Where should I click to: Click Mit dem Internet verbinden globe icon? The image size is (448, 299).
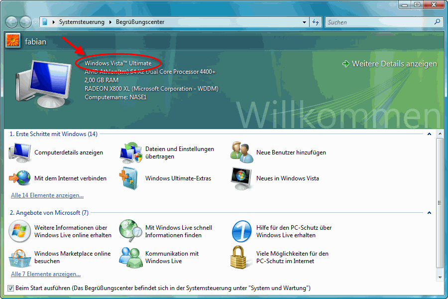pos(19,178)
